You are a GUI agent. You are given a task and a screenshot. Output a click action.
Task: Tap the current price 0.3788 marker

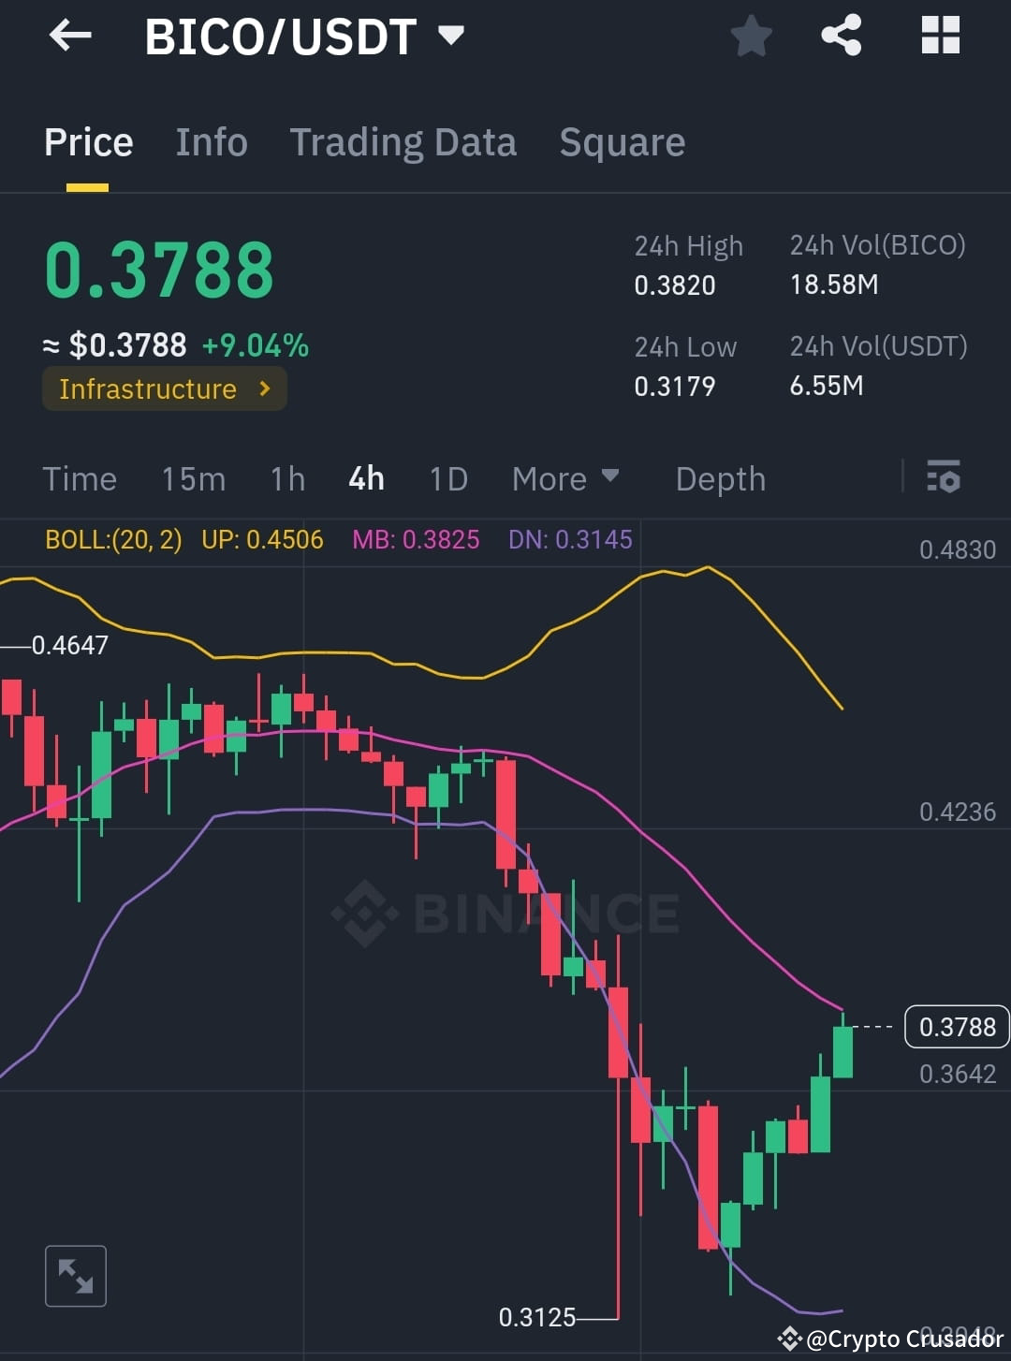click(957, 1027)
